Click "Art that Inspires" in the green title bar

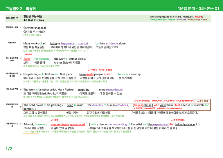click(x=34, y=20)
